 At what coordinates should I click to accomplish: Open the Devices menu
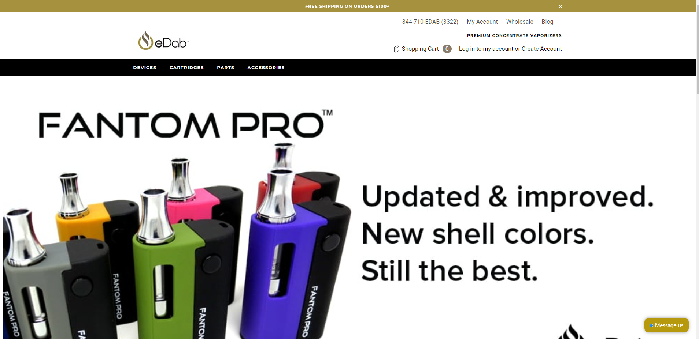[x=145, y=67]
